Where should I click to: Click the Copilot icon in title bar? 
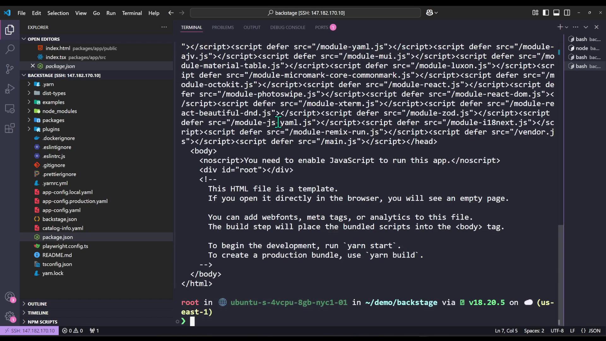[x=430, y=13]
